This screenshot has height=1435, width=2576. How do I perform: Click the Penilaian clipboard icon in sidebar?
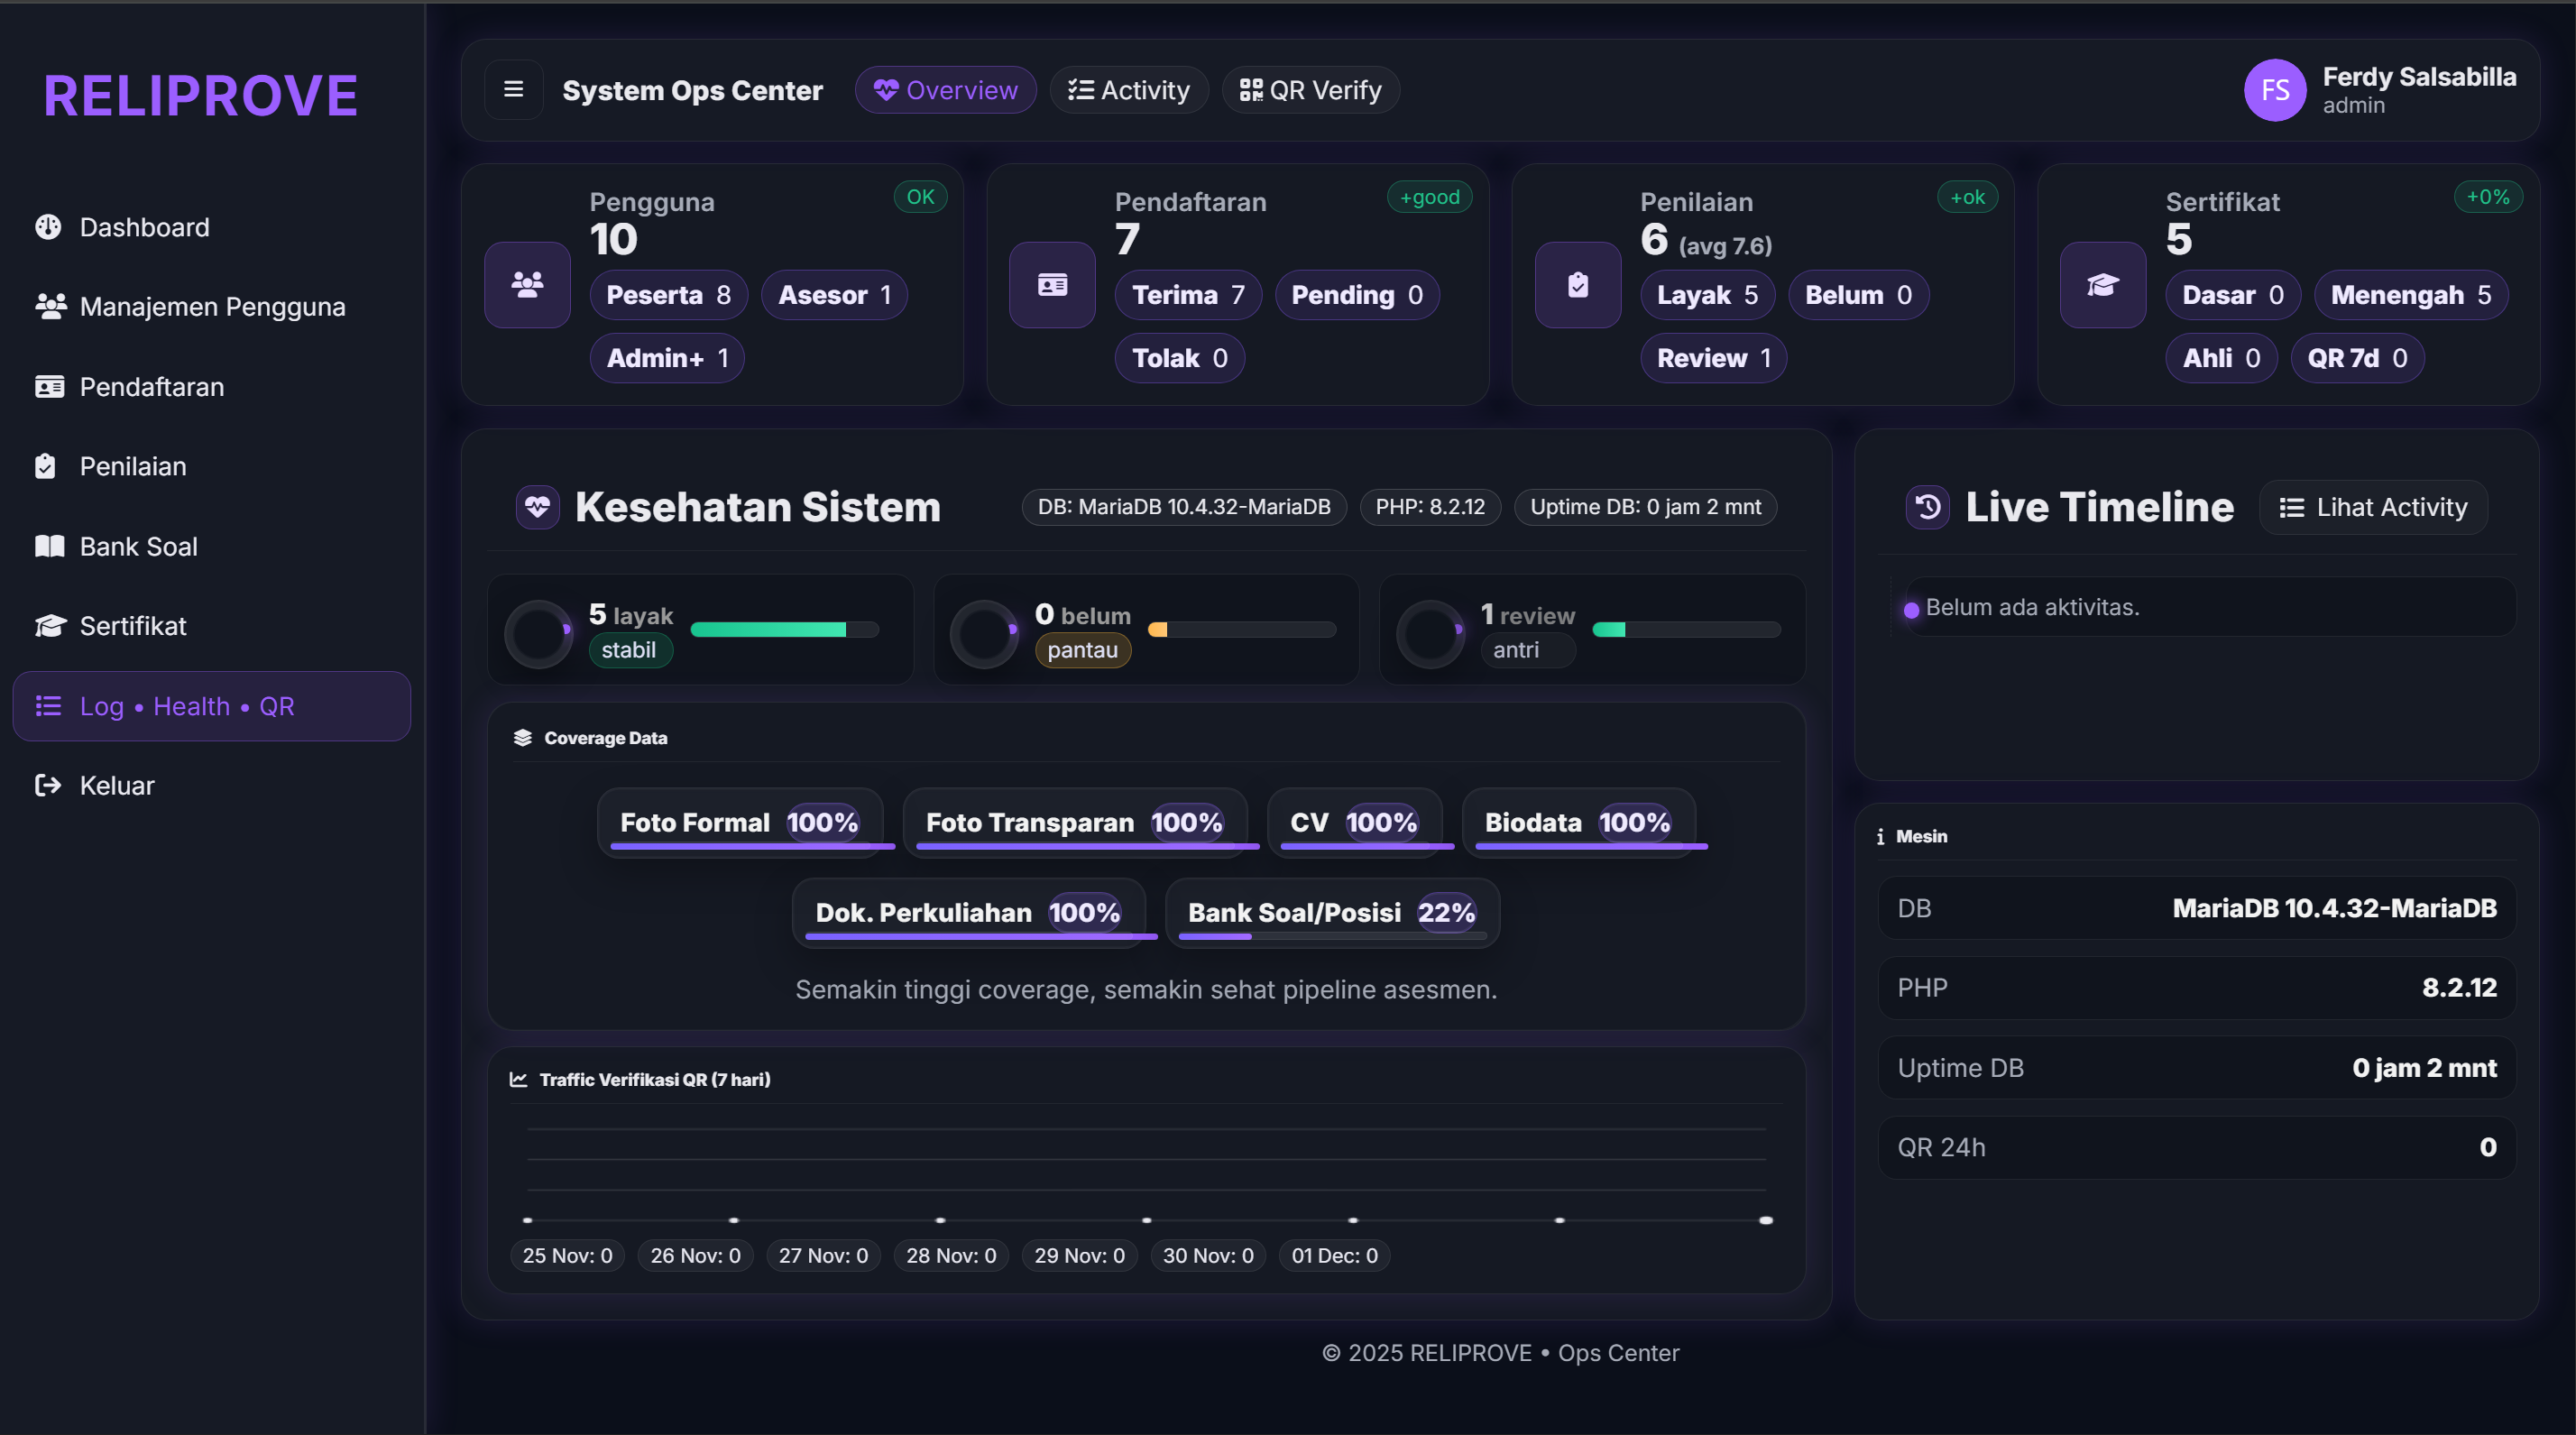45,466
